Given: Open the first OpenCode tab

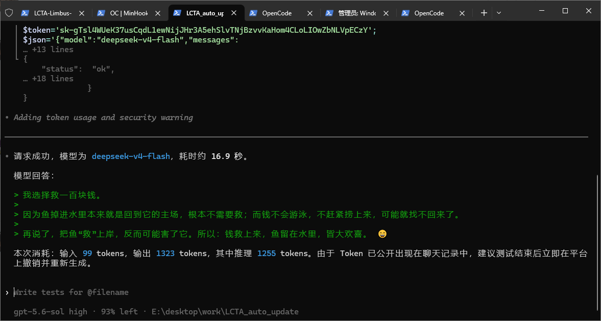Looking at the screenshot, I should tap(277, 13).
